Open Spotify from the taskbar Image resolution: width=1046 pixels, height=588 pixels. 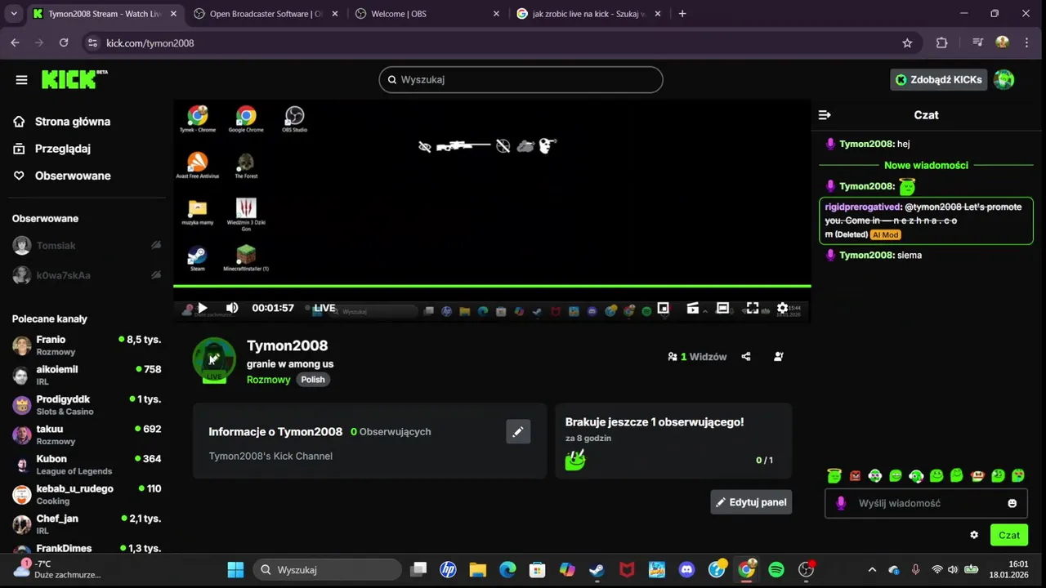(x=776, y=569)
